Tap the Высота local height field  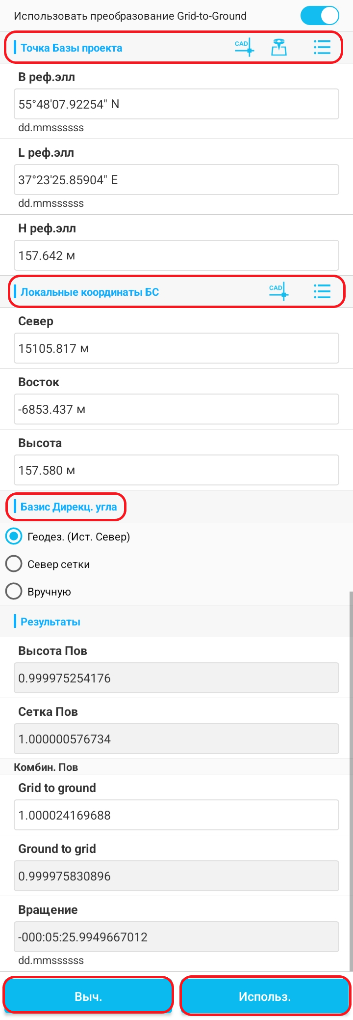click(176, 470)
